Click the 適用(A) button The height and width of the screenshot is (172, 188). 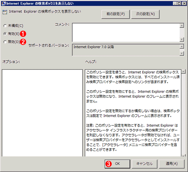(x=172, y=164)
